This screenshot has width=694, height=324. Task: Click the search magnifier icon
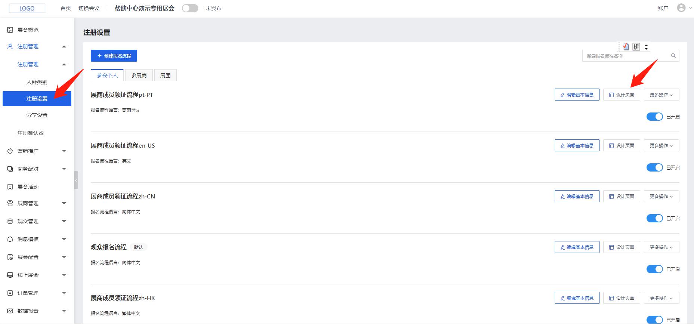[673, 56]
